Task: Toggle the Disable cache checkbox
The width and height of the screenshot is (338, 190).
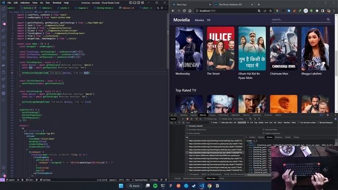Action: point(220,119)
